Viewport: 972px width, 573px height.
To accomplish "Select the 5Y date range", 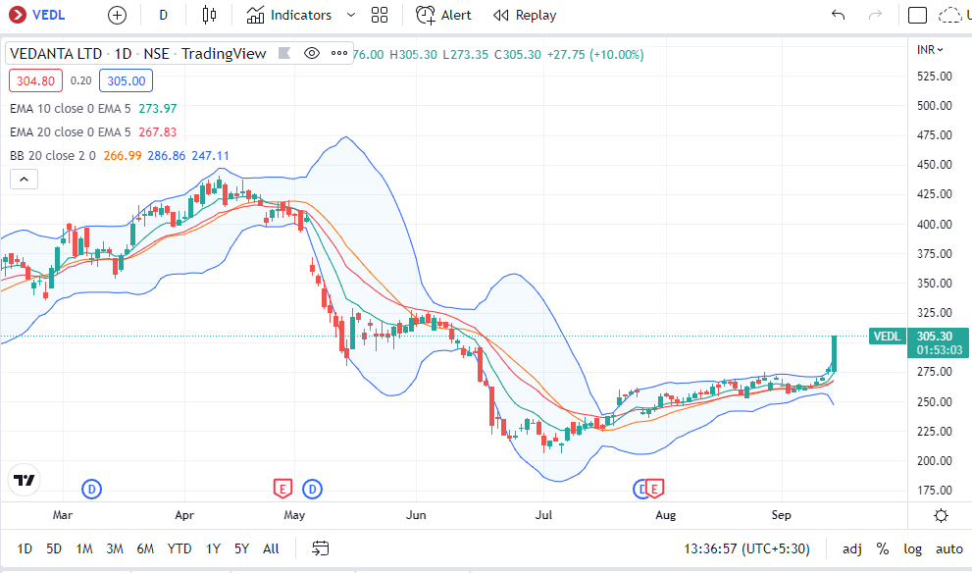I will (241, 548).
